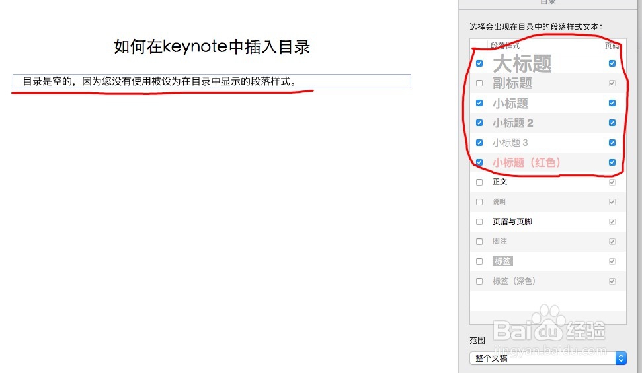The image size is (642, 373).
Task: Toggle page number checkbox for 小标题（红色）
Action: pos(612,162)
